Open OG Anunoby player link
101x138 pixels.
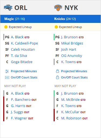pyautogui.click(x=72, y=56)
